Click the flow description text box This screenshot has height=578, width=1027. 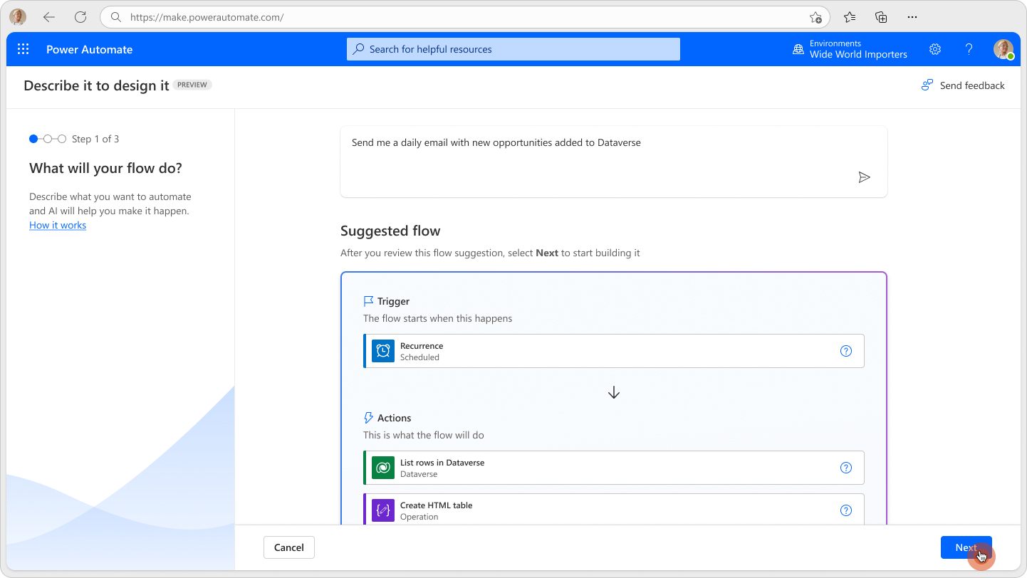tap(614, 162)
